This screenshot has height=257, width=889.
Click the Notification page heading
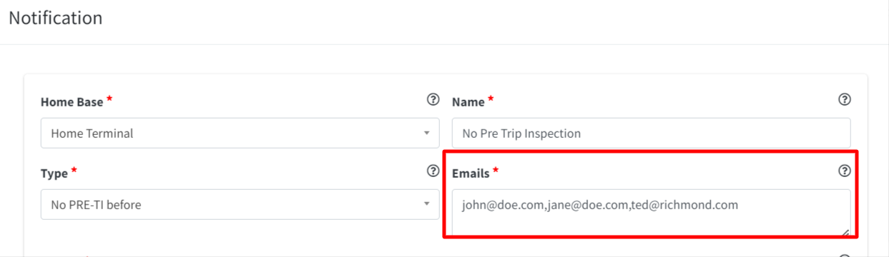coord(56,18)
